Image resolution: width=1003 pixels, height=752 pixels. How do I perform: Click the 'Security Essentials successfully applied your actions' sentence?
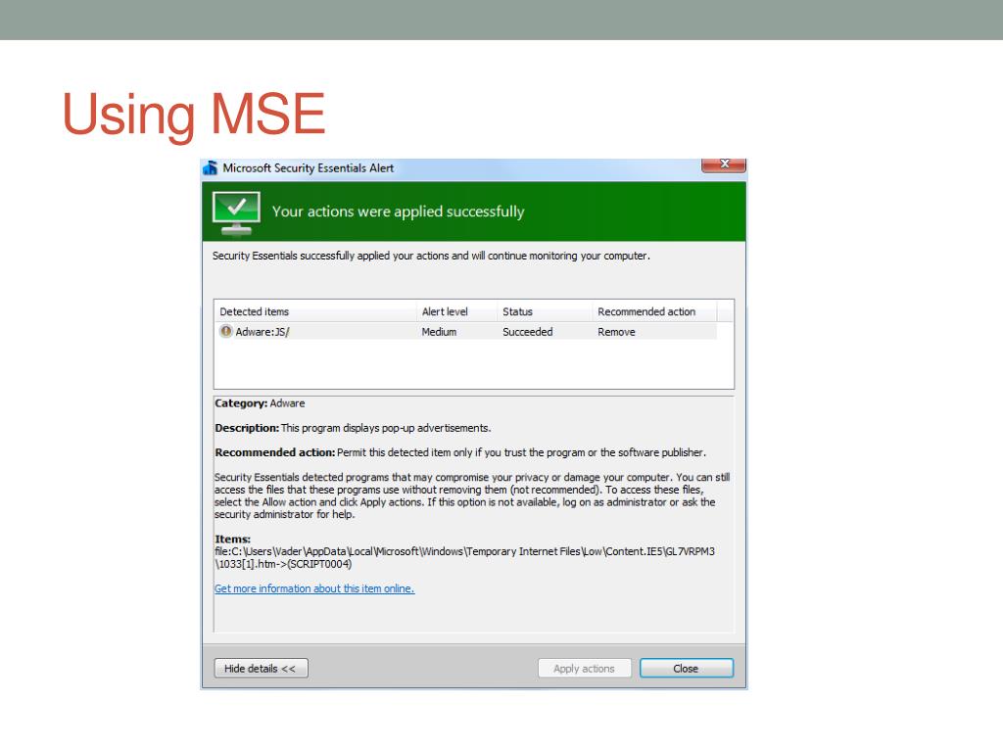(x=431, y=256)
